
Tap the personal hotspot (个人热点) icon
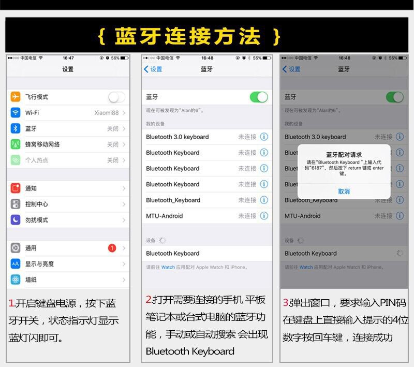[x=16, y=160]
